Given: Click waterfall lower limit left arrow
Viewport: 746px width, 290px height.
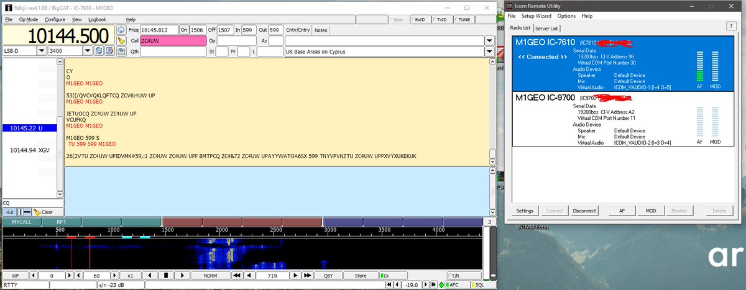Looking at the screenshot, I should point(33,275).
